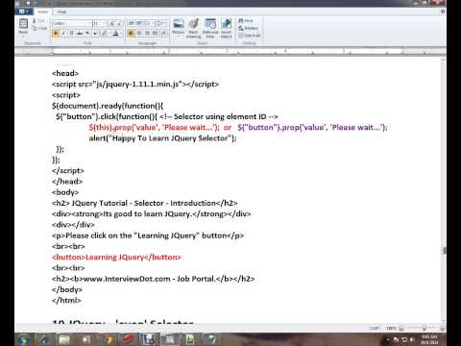Open the font size dropdown
Screen dimensions: 461x346
coord(105,23)
